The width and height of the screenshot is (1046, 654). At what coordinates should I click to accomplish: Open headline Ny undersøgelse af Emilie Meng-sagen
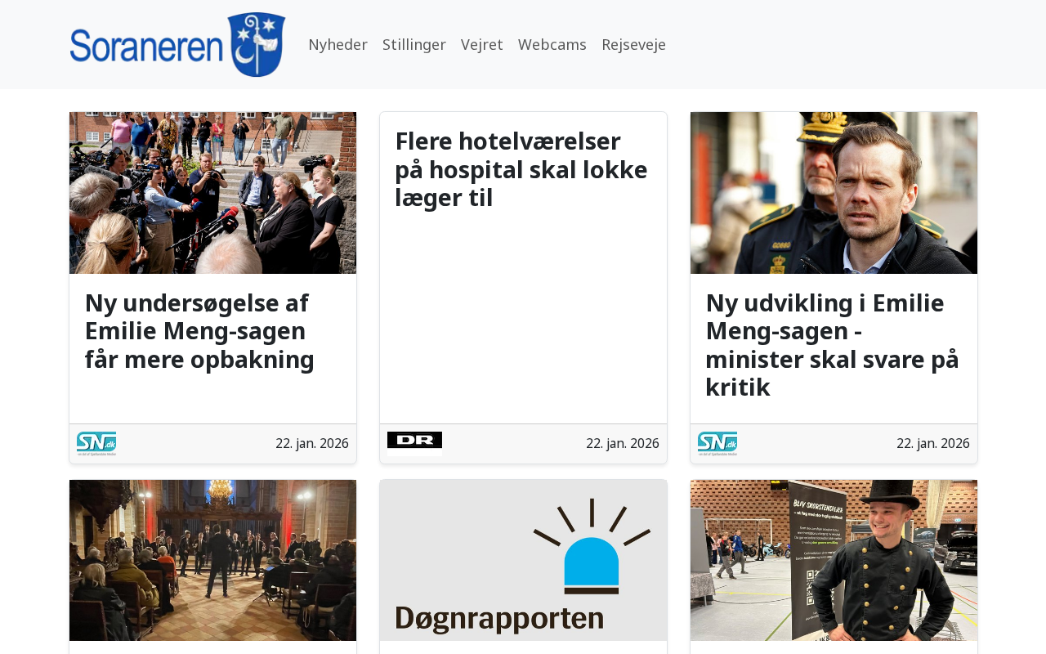tap(199, 331)
